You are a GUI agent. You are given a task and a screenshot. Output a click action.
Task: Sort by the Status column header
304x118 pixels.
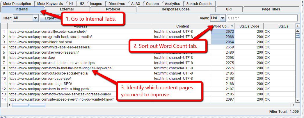click(279, 26)
